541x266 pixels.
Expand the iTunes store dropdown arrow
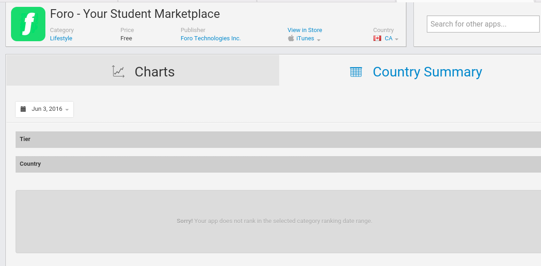(x=319, y=40)
